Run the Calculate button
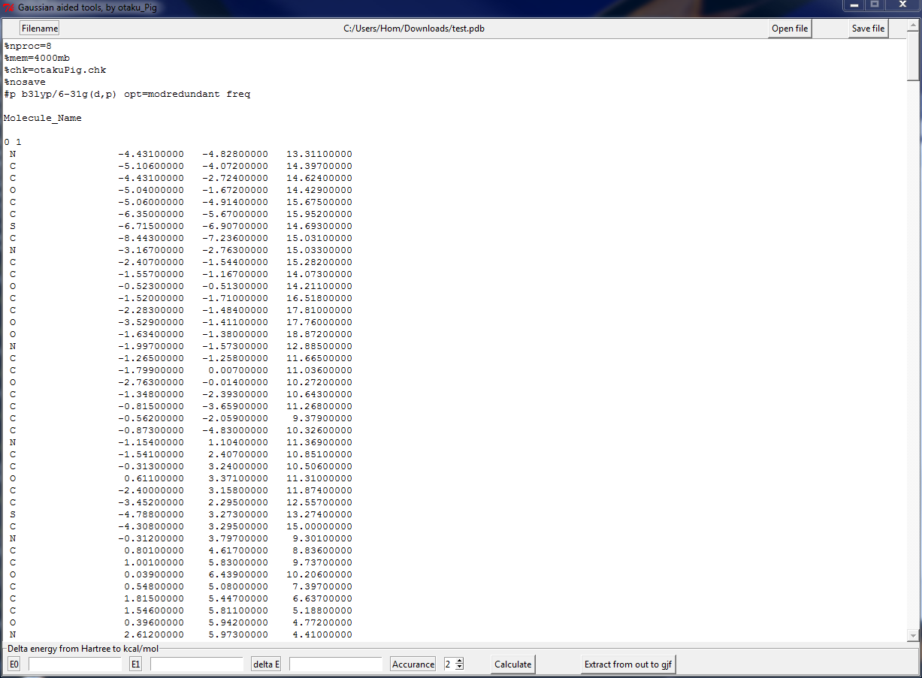 [x=513, y=664]
